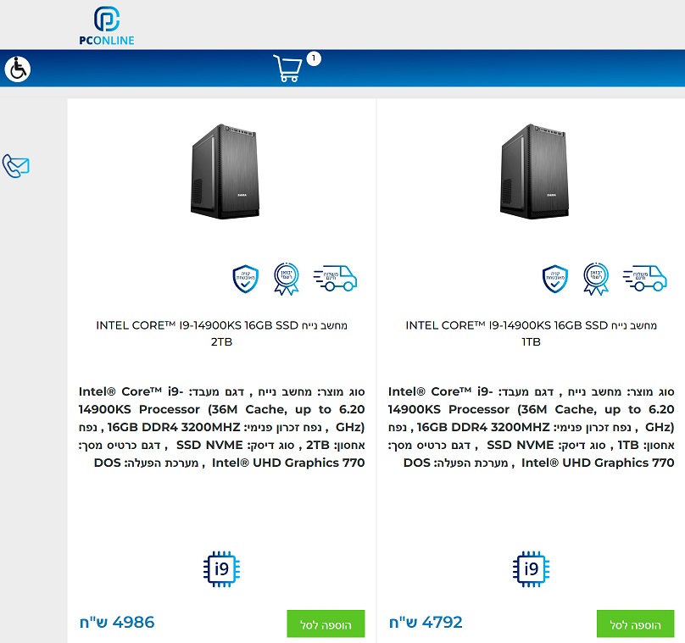Click the 2TB computer product image
The image size is (685, 643).
tap(225, 172)
